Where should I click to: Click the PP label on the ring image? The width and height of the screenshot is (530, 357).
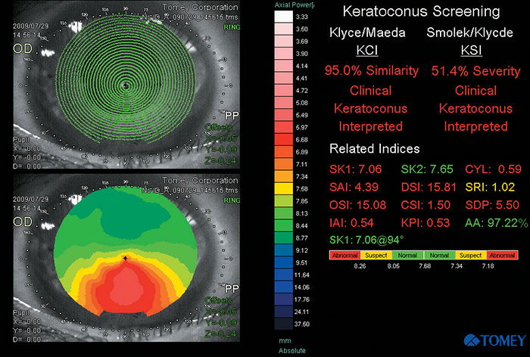pos(232,116)
